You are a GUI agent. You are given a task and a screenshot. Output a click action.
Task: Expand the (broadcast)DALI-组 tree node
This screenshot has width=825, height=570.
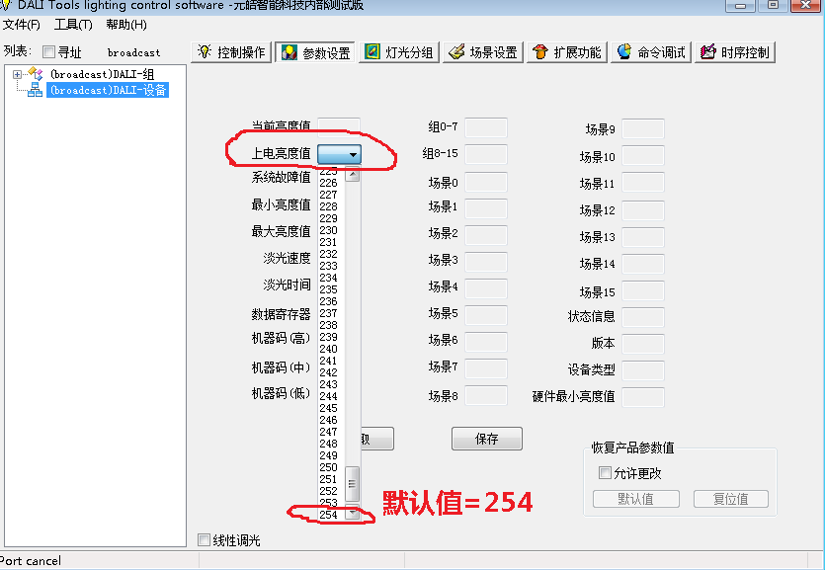click(17, 75)
